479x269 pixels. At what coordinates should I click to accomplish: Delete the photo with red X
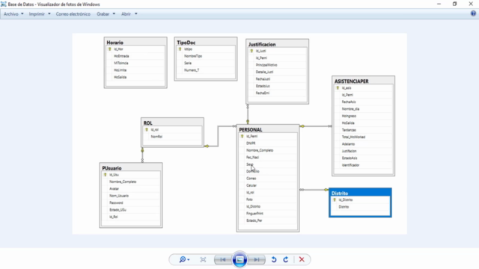pyautogui.click(x=302, y=259)
